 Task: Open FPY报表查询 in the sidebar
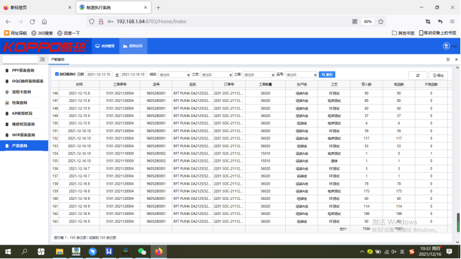click(x=23, y=70)
